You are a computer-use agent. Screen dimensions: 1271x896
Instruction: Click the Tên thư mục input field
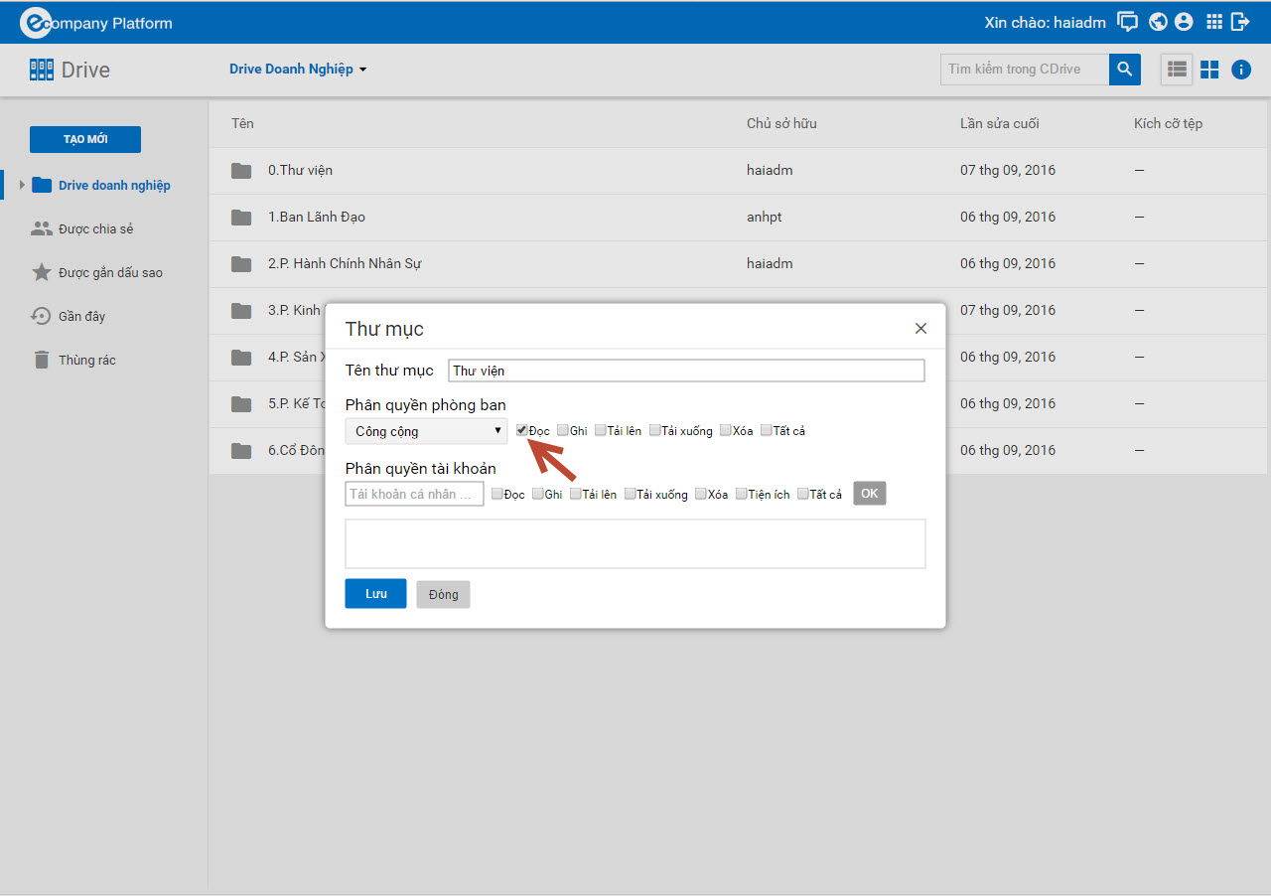click(x=686, y=371)
